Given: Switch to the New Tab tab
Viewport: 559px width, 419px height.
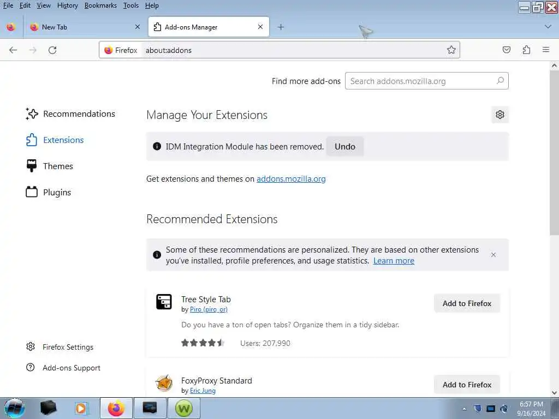Looking at the screenshot, I should pos(85,27).
